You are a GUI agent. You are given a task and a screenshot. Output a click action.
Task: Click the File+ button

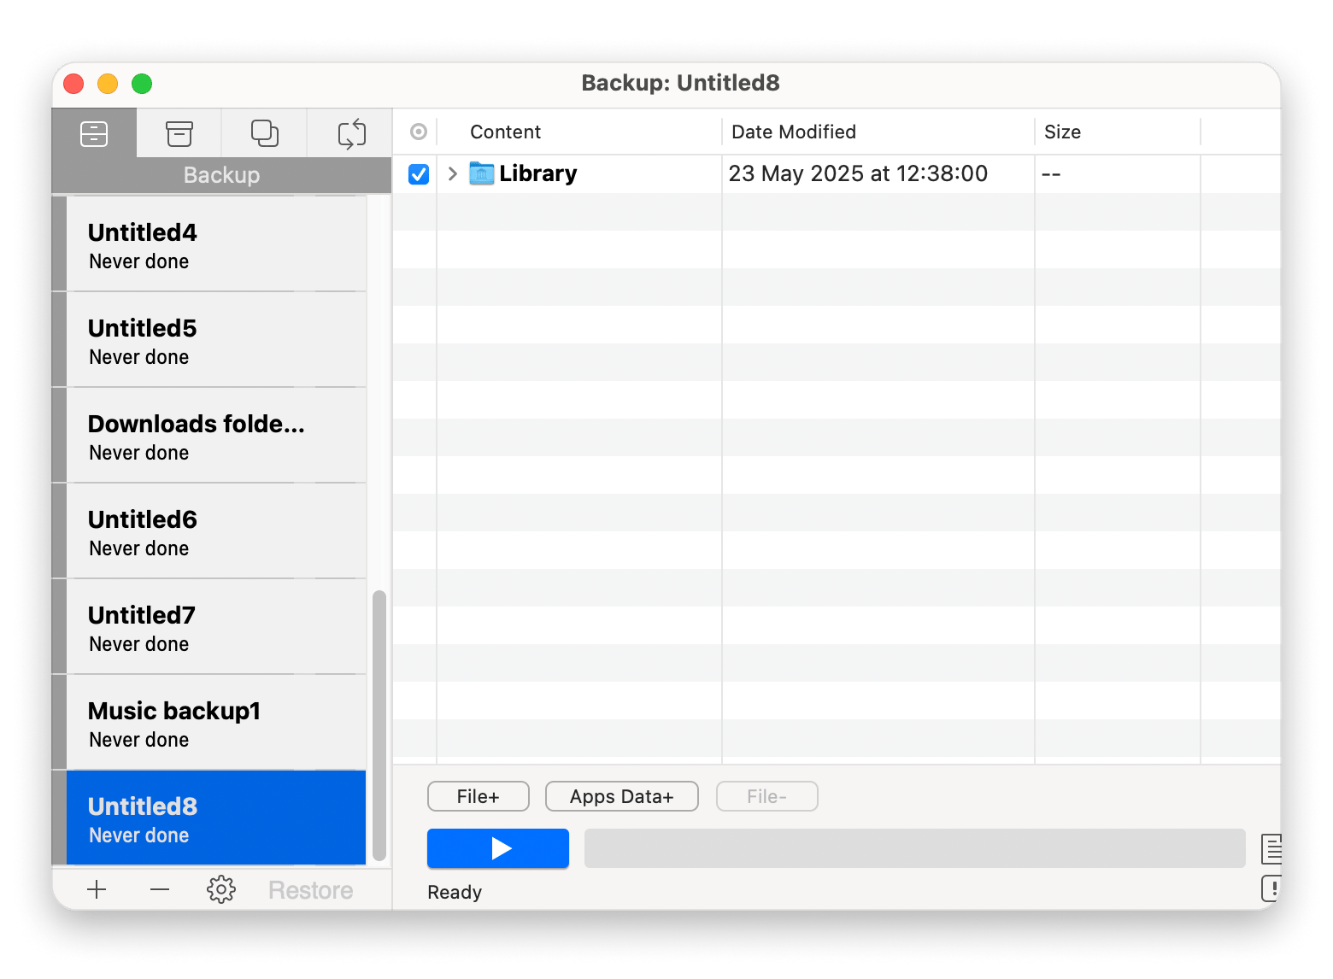[478, 796]
